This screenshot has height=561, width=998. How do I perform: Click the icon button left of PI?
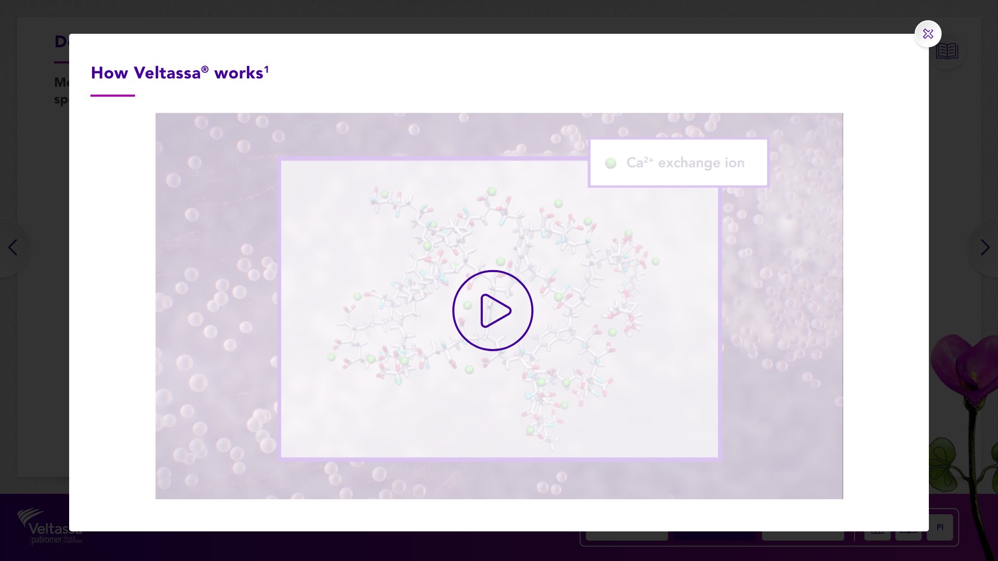909,535
